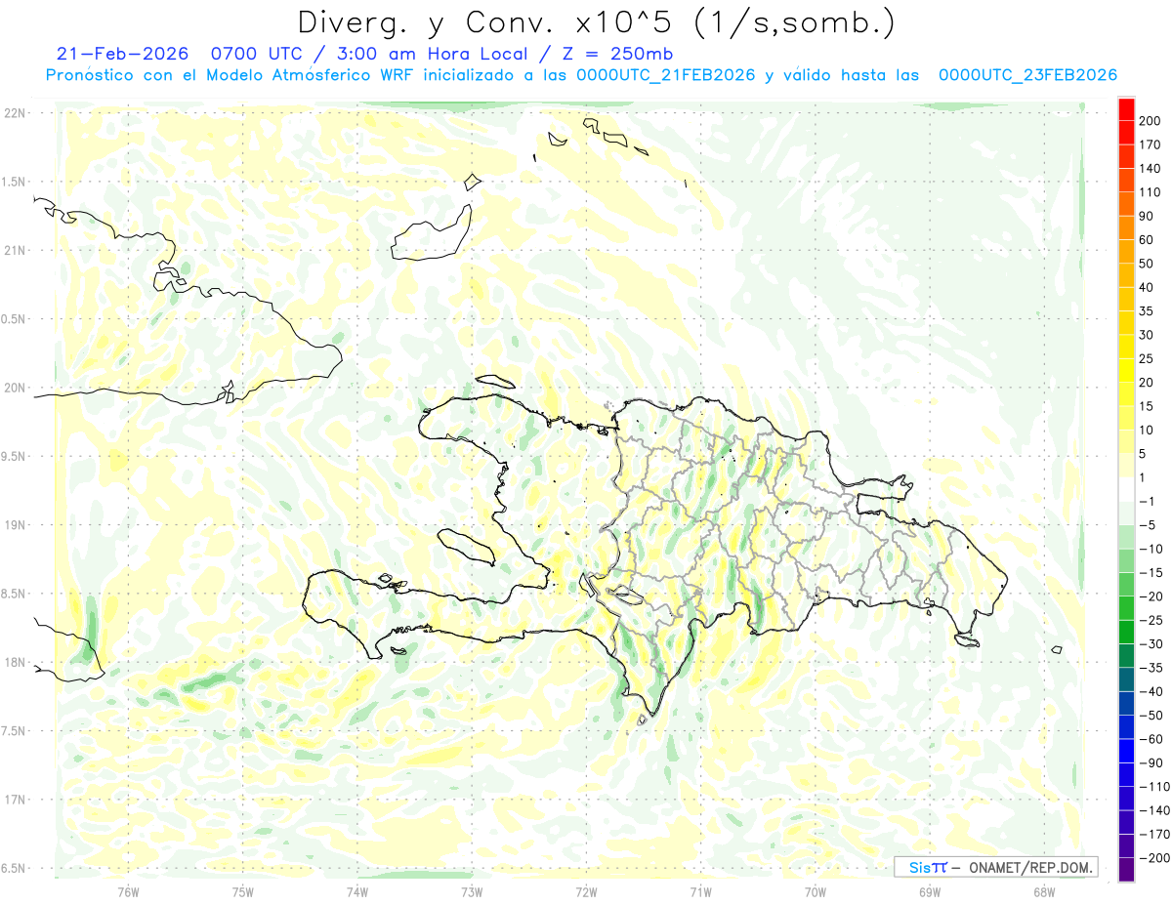1172x905 pixels.
Task: Pick the orange swatch between 60 and 90
Action: pyautogui.click(x=1126, y=228)
